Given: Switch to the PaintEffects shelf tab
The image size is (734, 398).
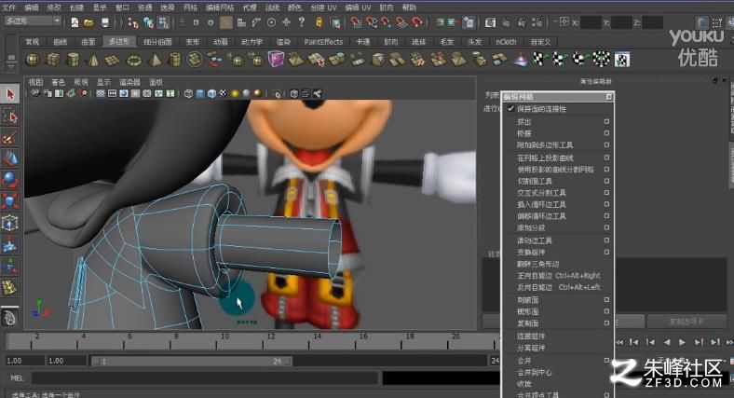Looking at the screenshot, I should point(323,42).
